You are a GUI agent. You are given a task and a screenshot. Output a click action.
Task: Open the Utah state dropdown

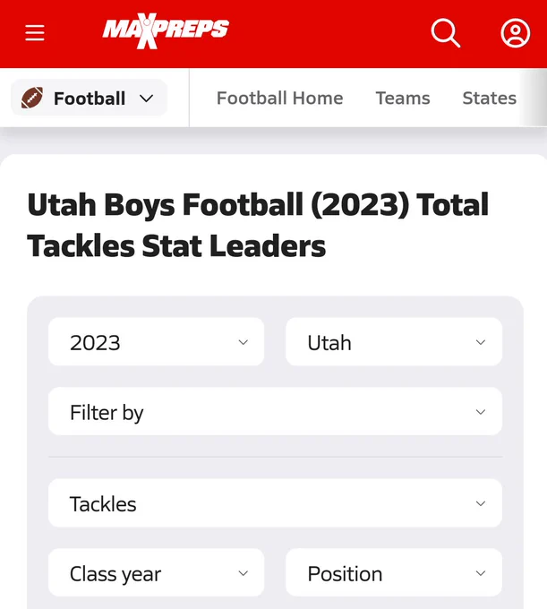click(394, 342)
